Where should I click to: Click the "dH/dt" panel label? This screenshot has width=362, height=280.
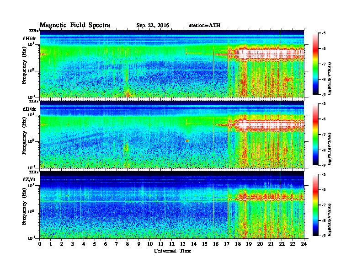pos(29,38)
